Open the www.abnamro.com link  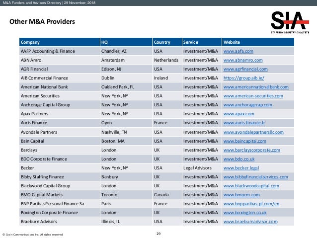(243, 60)
